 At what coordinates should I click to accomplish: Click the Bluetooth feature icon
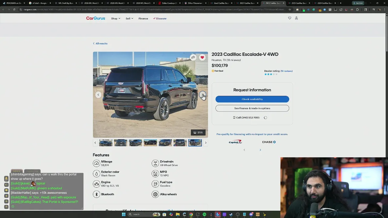coord(96,194)
